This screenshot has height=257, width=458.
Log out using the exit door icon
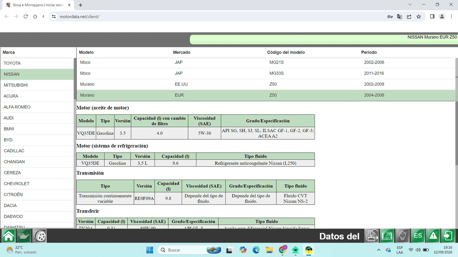coord(448,236)
